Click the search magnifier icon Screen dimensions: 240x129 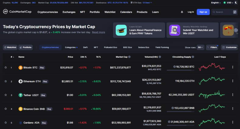(214, 12)
